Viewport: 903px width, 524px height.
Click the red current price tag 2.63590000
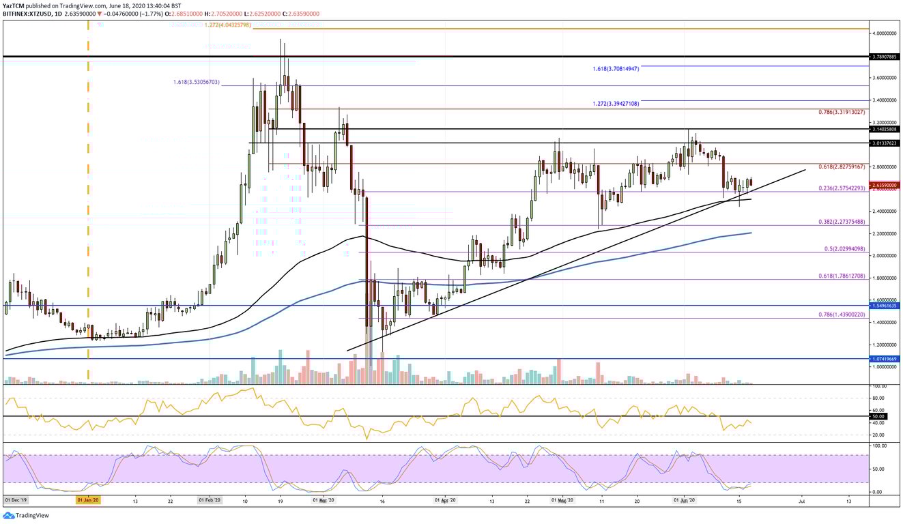coord(883,184)
